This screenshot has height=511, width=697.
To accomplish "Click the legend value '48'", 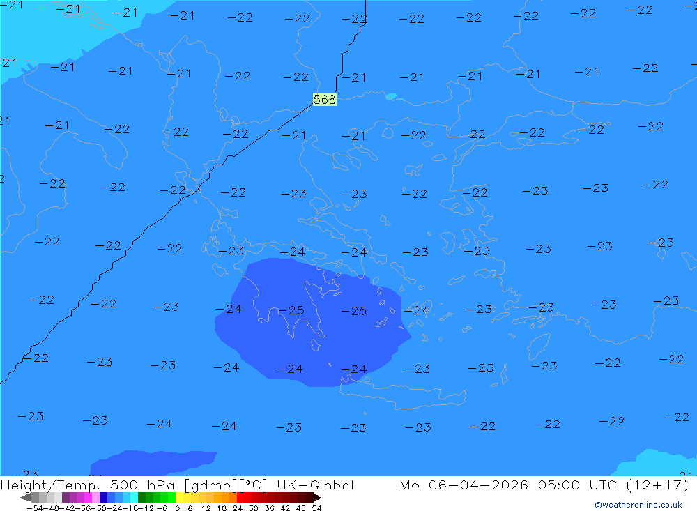I will click(x=301, y=508).
